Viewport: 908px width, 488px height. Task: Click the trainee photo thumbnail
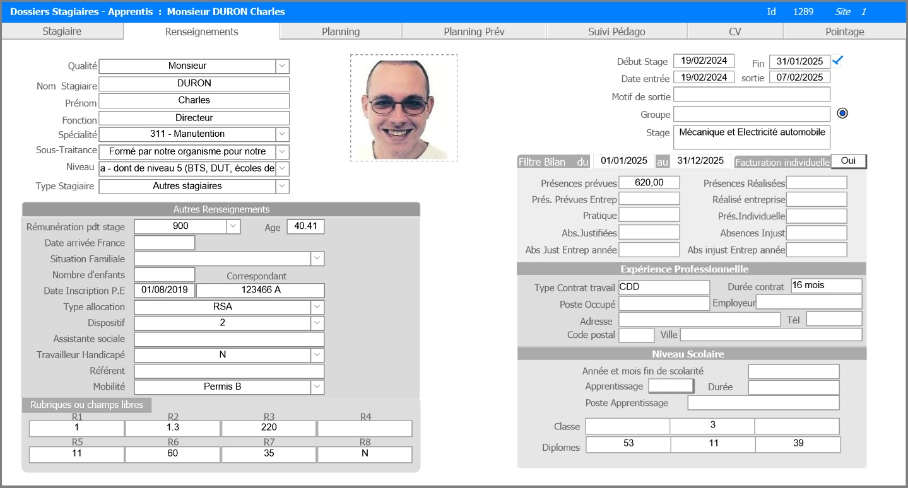pos(404,107)
